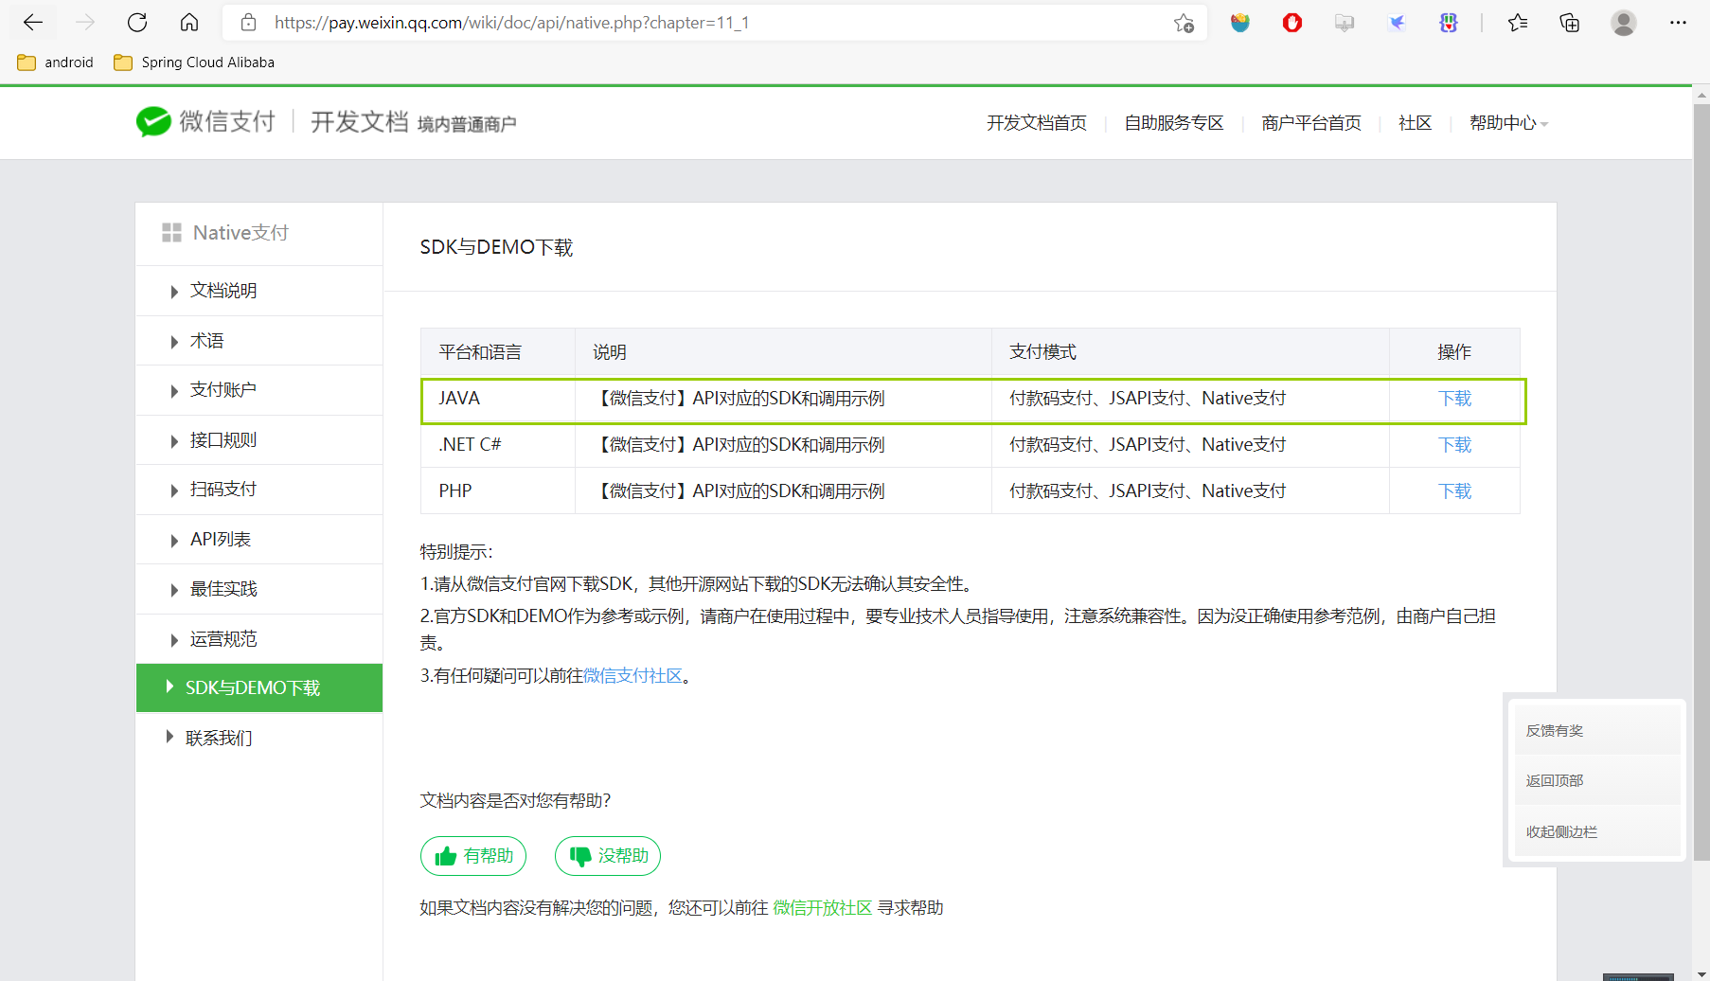
Task: Open the browser profile avatar
Action: tap(1623, 22)
